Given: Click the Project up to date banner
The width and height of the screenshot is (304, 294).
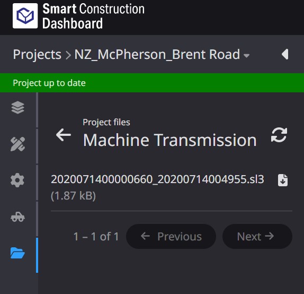Looking at the screenshot, I should click(152, 83).
